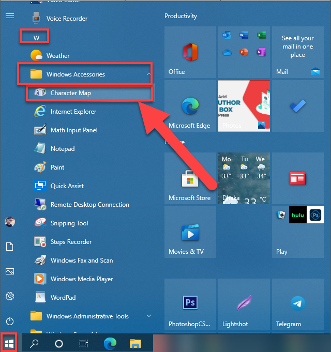Open the Pictures shortcut in the Start sidebar
Viewport: 331px width, 352px height.
click(10, 271)
